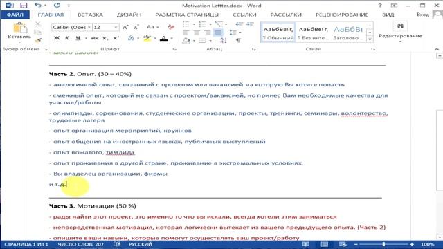Toggle justify alignment
This screenshot has height=249, width=443.
pyautogui.click(x=218, y=33)
